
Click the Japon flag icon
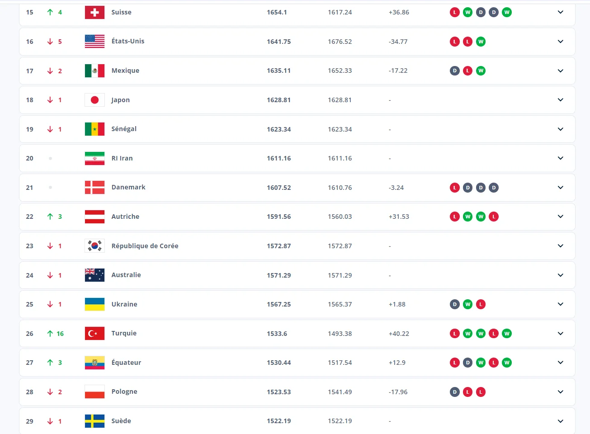pyautogui.click(x=94, y=100)
